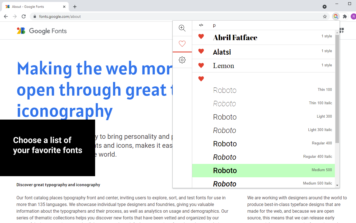356x223 pixels.
Task: Select the Abril Fatface font row
Action: pyautogui.click(x=263, y=37)
